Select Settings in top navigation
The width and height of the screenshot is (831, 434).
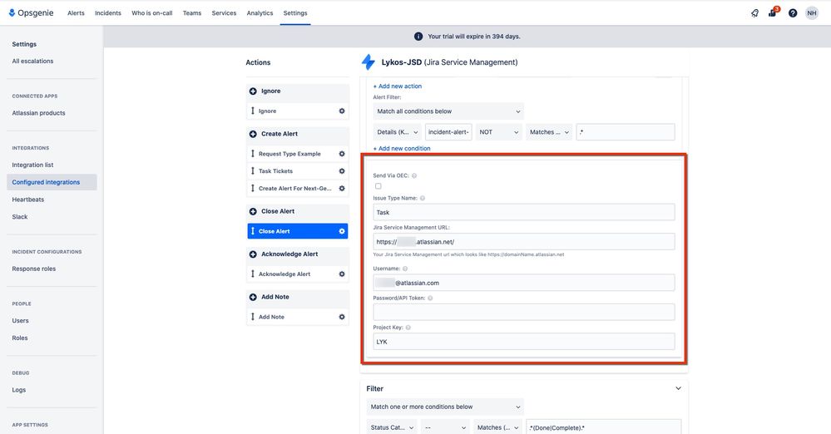click(295, 13)
